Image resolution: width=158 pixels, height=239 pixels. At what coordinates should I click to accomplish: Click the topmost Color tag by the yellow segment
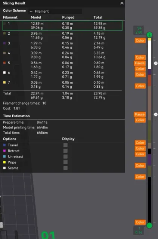(x=140, y=41)
